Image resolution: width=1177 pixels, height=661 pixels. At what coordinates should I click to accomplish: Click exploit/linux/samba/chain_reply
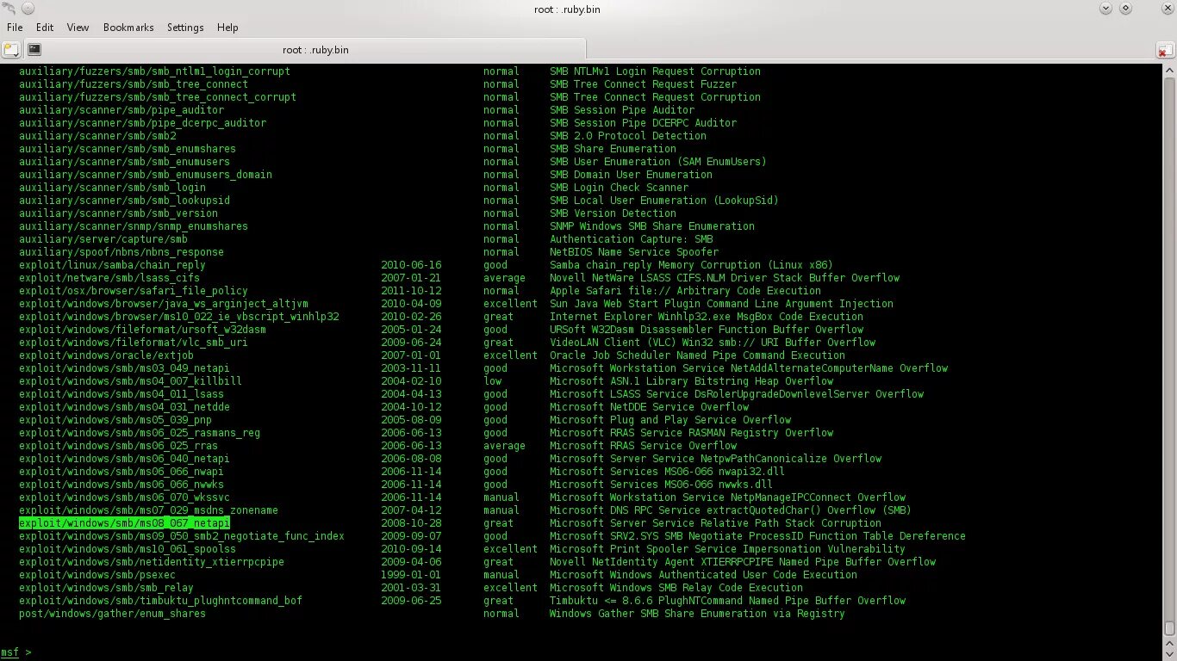112,265
